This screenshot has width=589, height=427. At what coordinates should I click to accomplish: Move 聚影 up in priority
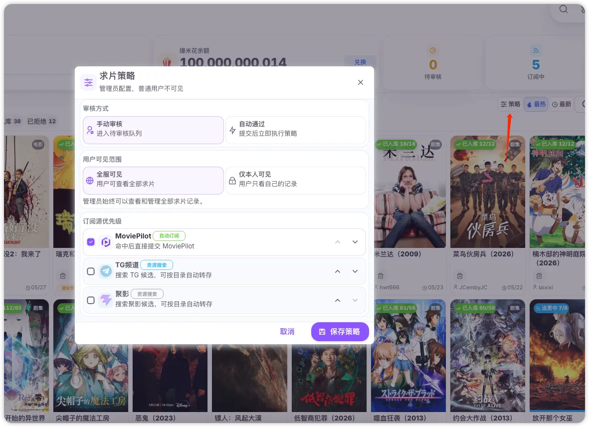pos(338,300)
